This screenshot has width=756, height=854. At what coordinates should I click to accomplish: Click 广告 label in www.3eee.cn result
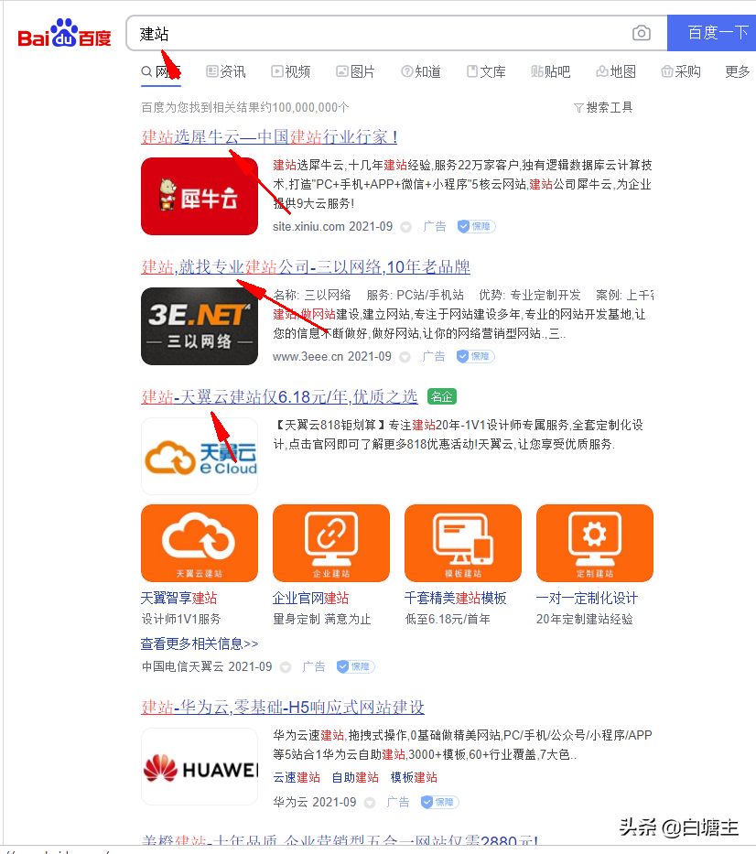pyautogui.click(x=434, y=357)
